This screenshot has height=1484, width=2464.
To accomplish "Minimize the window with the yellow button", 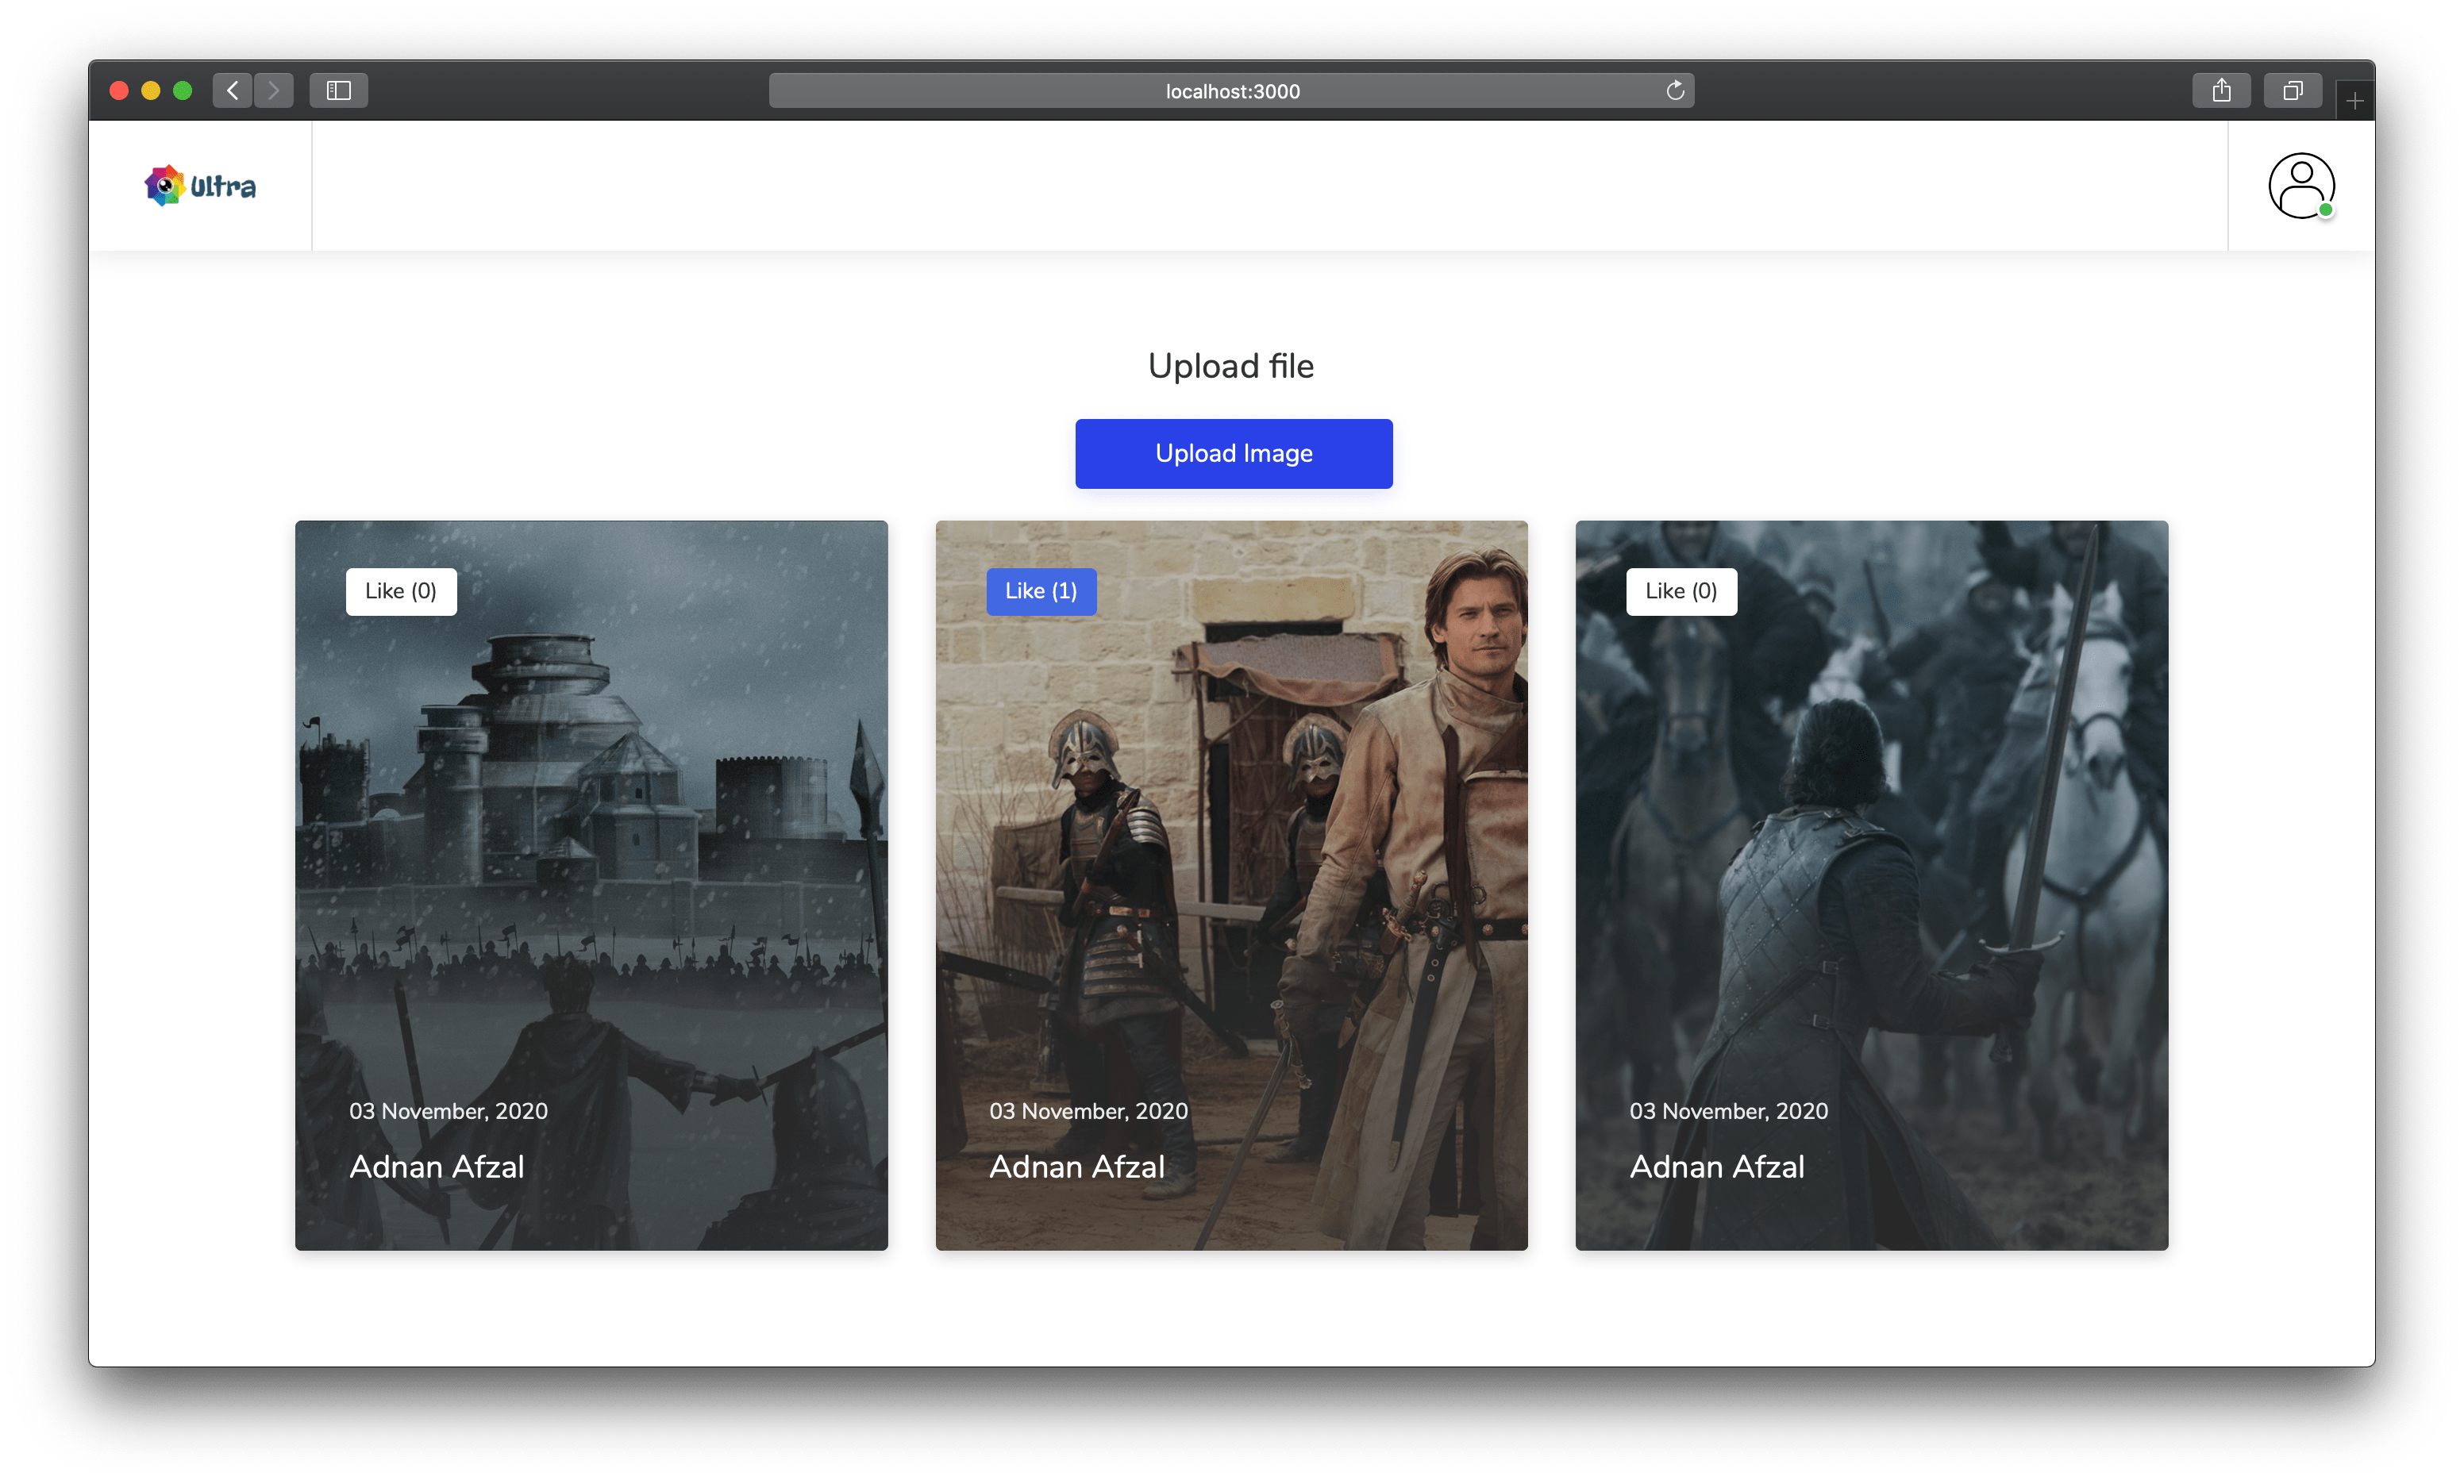I will [x=151, y=91].
